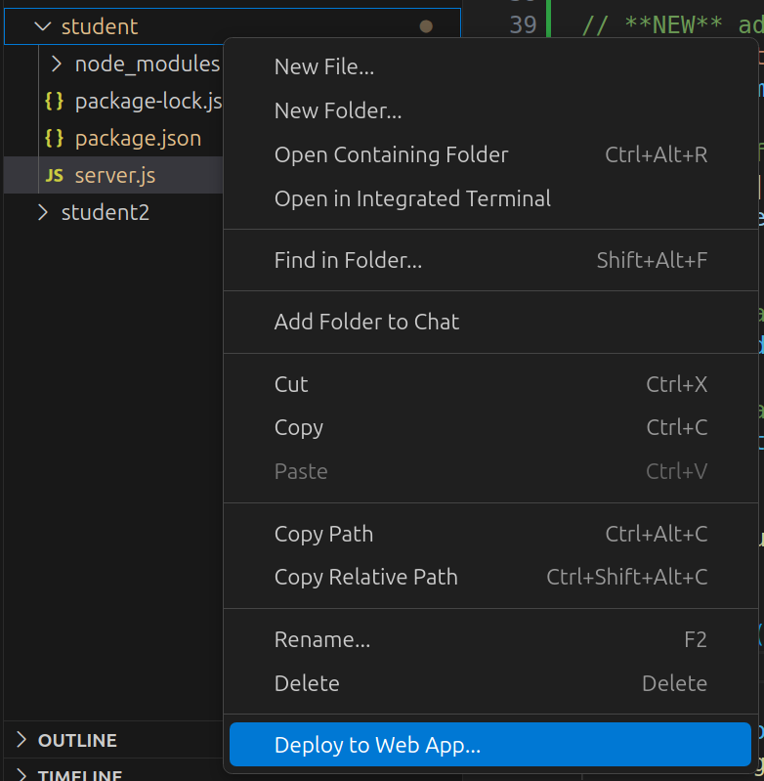Expand the student2 folder
This screenshot has width=764, height=781.
click(x=42, y=213)
